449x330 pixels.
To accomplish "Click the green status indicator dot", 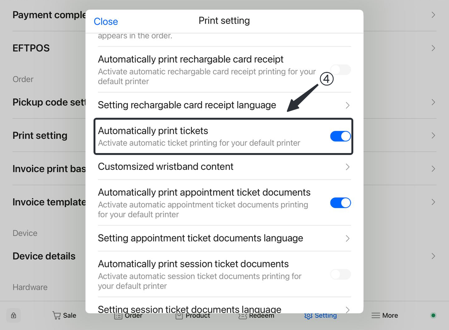I will 433,315.
